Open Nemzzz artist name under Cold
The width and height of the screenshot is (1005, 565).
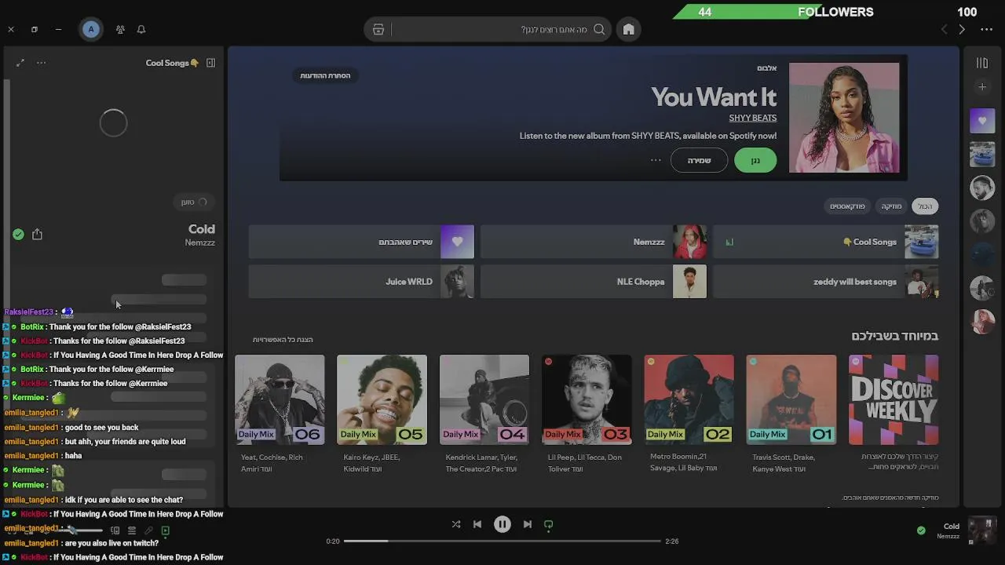[x=199, y=242]
